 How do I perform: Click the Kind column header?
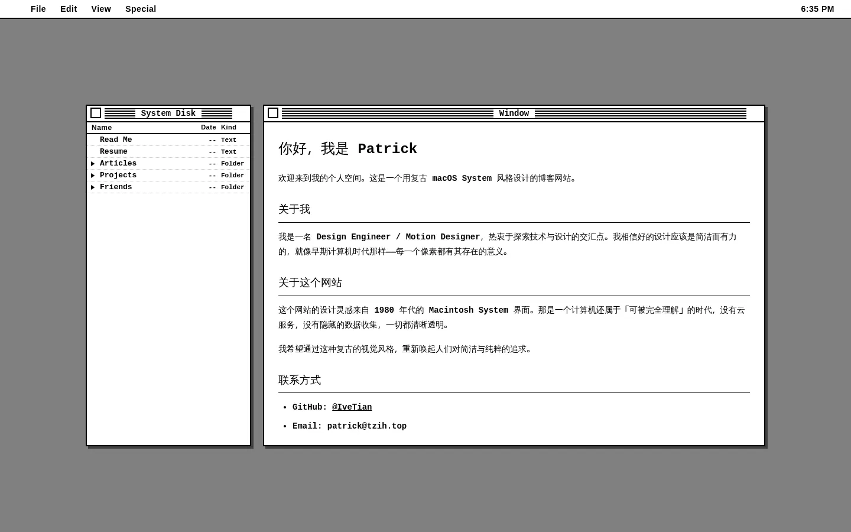coord(229,128)
